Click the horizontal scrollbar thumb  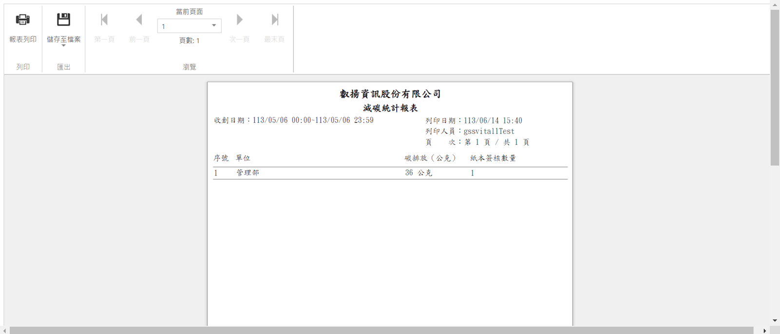coord(381,330)
